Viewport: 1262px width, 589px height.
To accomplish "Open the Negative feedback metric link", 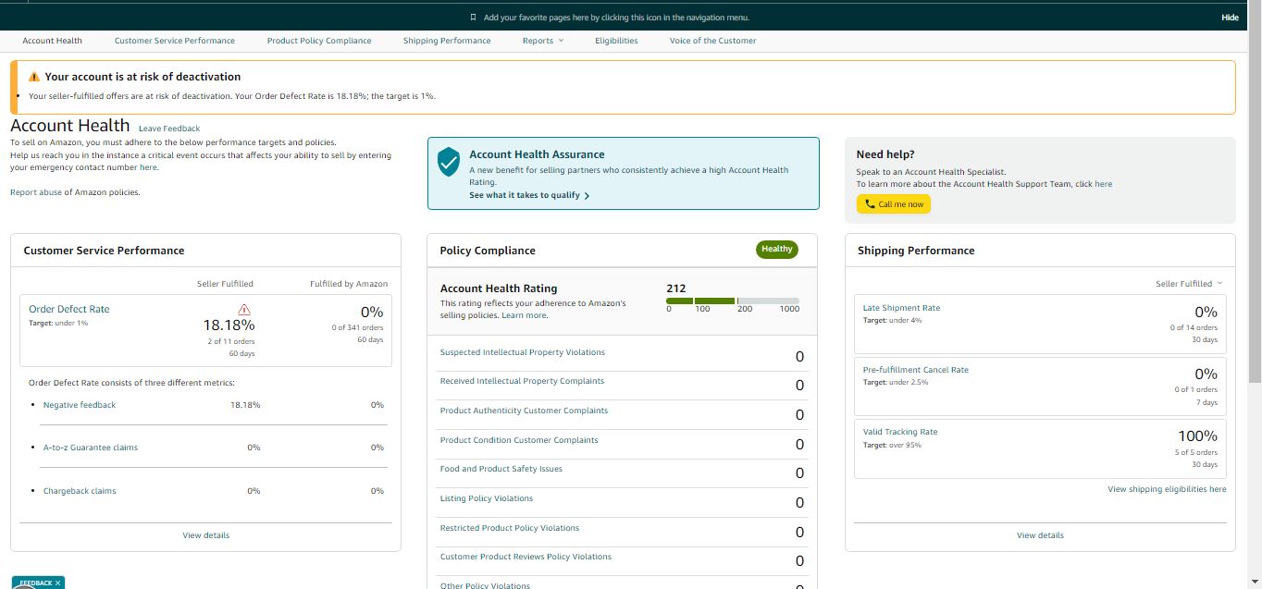I will [80, 405].
